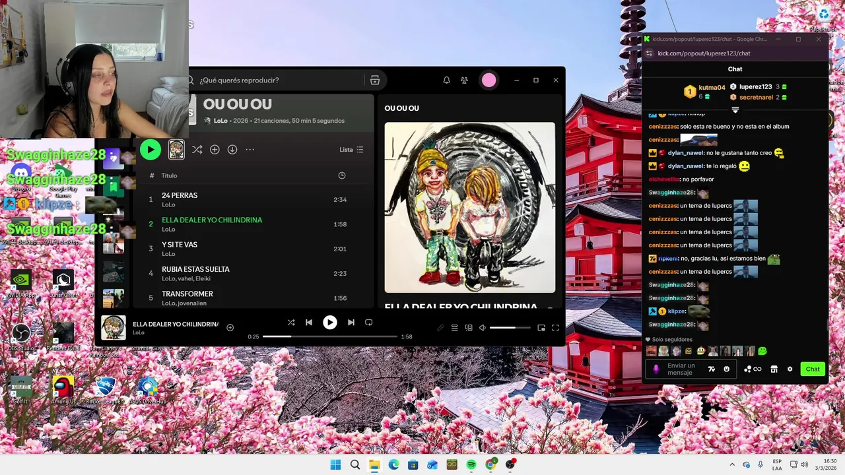Play the OU OU OU album with green button
Viewport: 845px width, 475px height.
[x=151, y=150]
